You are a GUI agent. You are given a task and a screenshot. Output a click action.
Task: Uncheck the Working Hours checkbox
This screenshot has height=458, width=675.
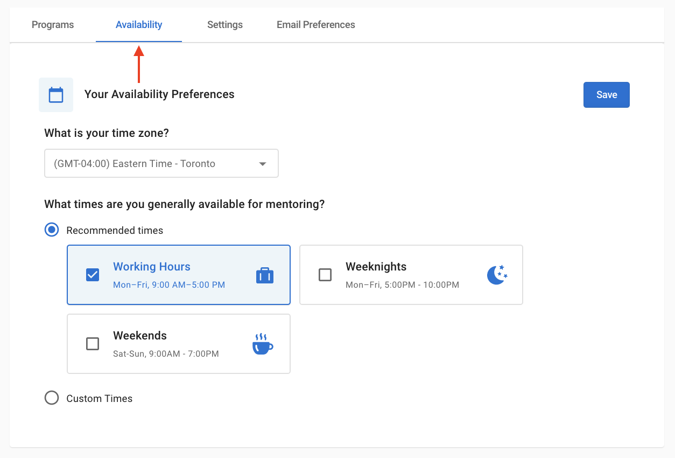[93, 275]
